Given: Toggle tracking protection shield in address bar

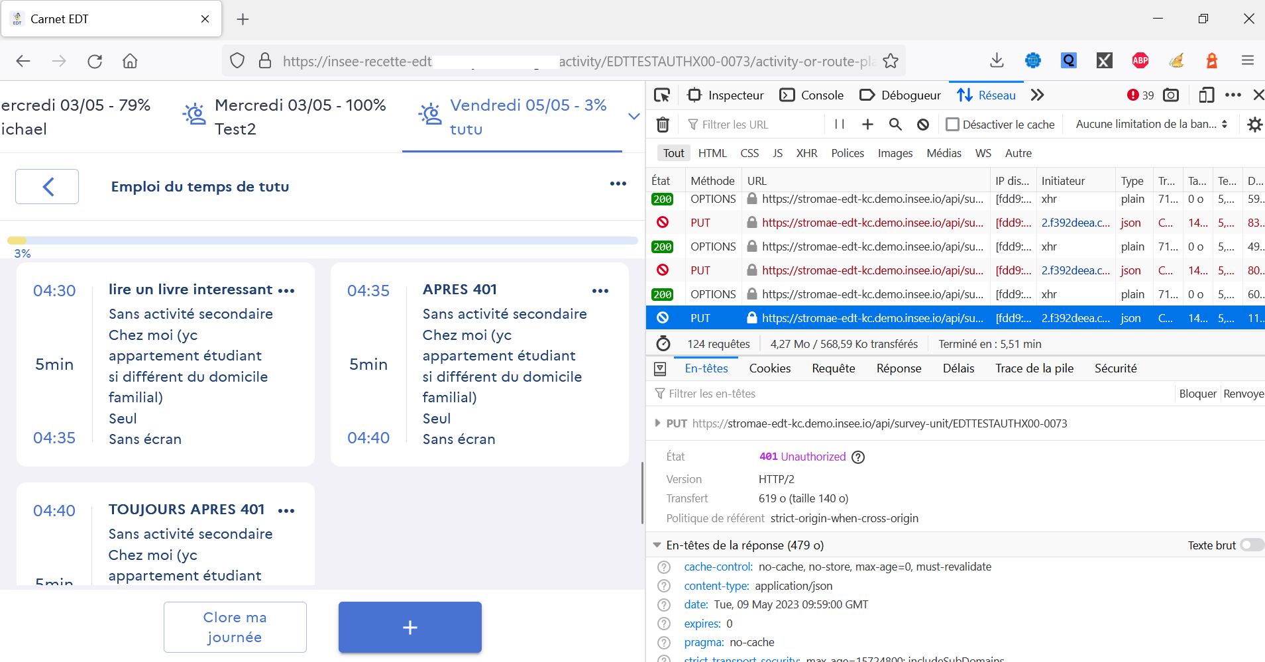Looking at the screenshot, I should (x=237, y=60).
